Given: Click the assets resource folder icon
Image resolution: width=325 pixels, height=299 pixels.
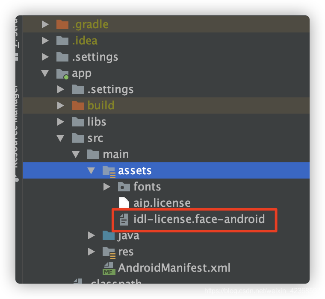Looking at the screenshot, I should point(109,171).
